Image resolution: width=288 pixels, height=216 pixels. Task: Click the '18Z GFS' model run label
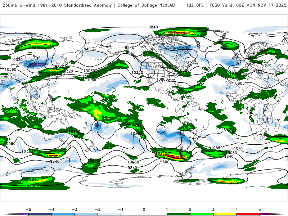click(x=195, y=5)
